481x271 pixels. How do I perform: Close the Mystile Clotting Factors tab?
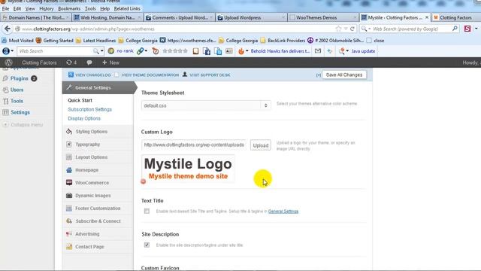pyautogui.click(x=427, y=17)
